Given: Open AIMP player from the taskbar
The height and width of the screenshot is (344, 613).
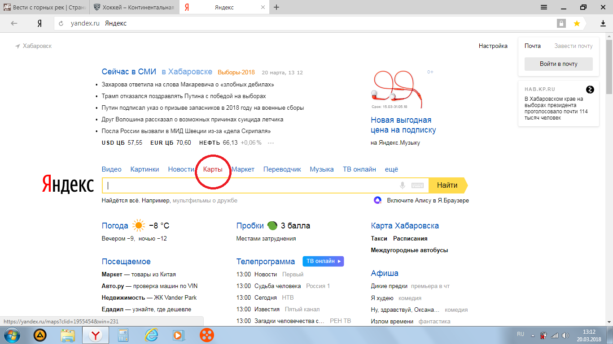Looking at the screenshot, I should (40, 335).
